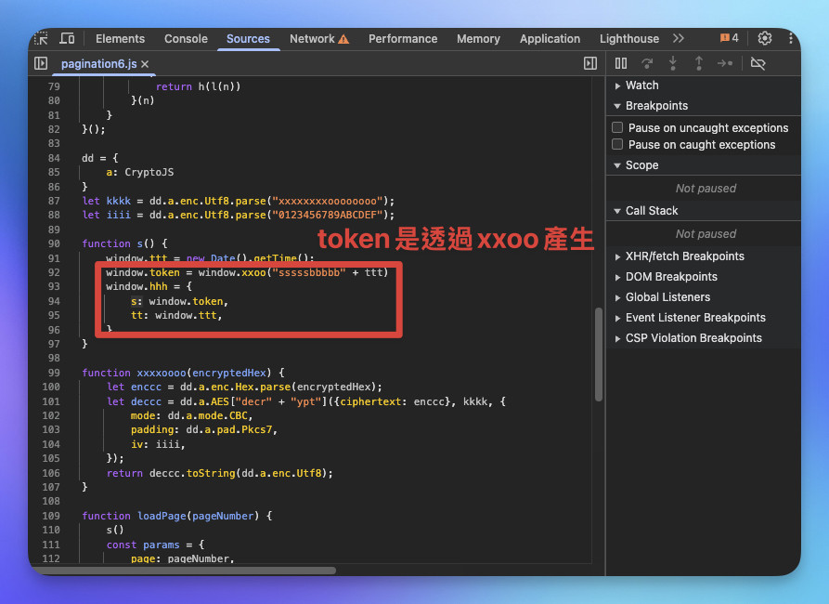Select the Sources tab
829x604 pixels.
click(x=248, y=39)
